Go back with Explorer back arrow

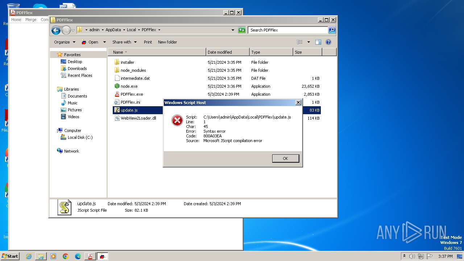(x=56, y=30)
